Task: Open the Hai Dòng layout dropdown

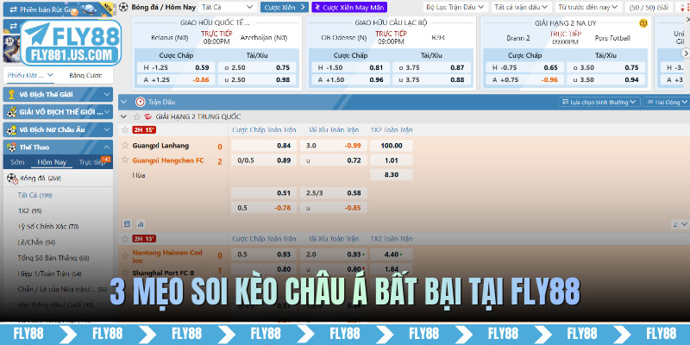Action: [667, 102]
